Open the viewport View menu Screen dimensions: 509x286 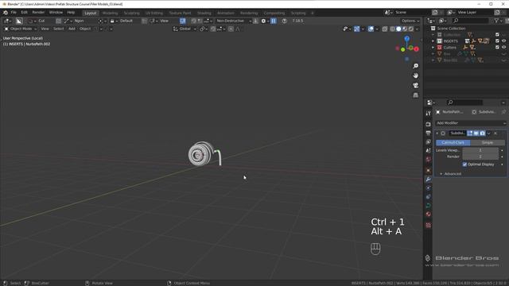pyautogui.click(x=45, y=29)
